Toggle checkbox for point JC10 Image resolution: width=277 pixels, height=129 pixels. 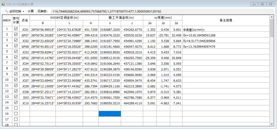click(16, 102)
